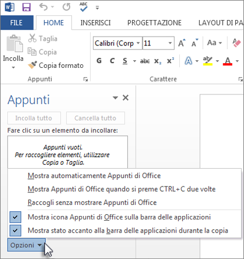This screenshot has width=244, height=259.
Task: Select Mostra automaticamente Appunti di Office
Action: (x=124, y=176)
